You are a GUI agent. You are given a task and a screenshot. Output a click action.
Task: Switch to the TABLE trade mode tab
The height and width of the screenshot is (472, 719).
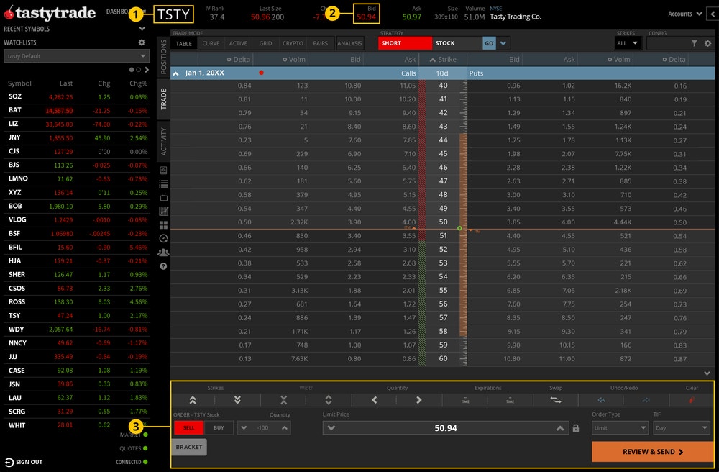(184, 44)
